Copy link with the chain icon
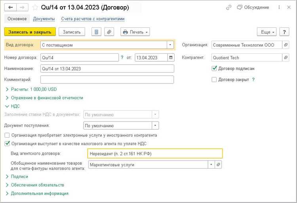 (x=229, y=8)
